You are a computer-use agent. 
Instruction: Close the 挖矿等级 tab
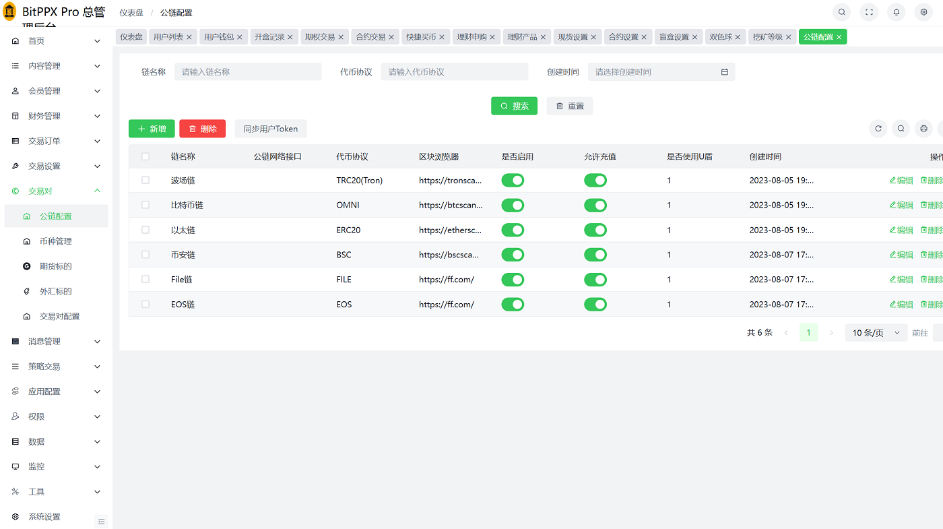point(788,37)
